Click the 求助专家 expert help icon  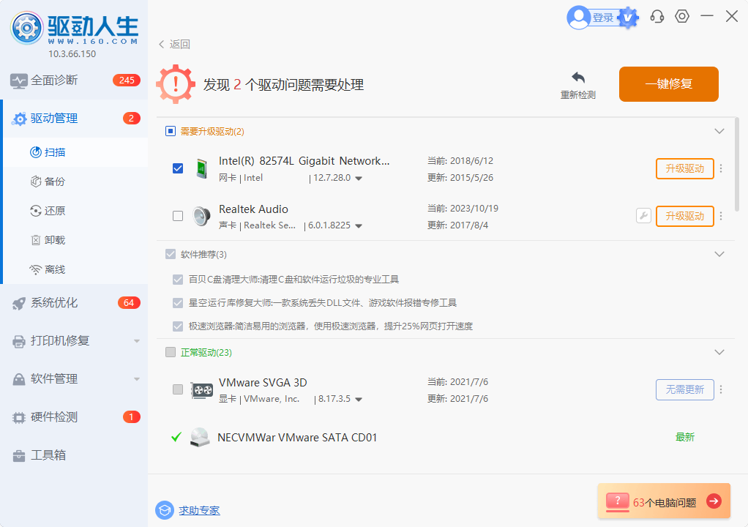pos(165,510)
